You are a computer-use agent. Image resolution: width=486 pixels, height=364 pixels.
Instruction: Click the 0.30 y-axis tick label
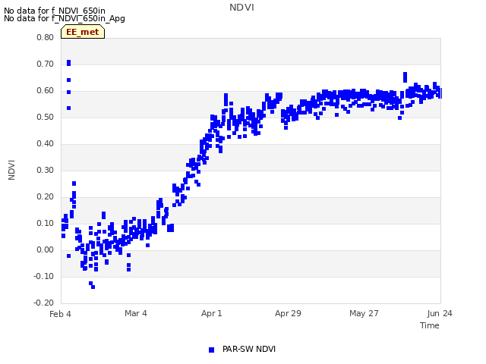point(46,170)
